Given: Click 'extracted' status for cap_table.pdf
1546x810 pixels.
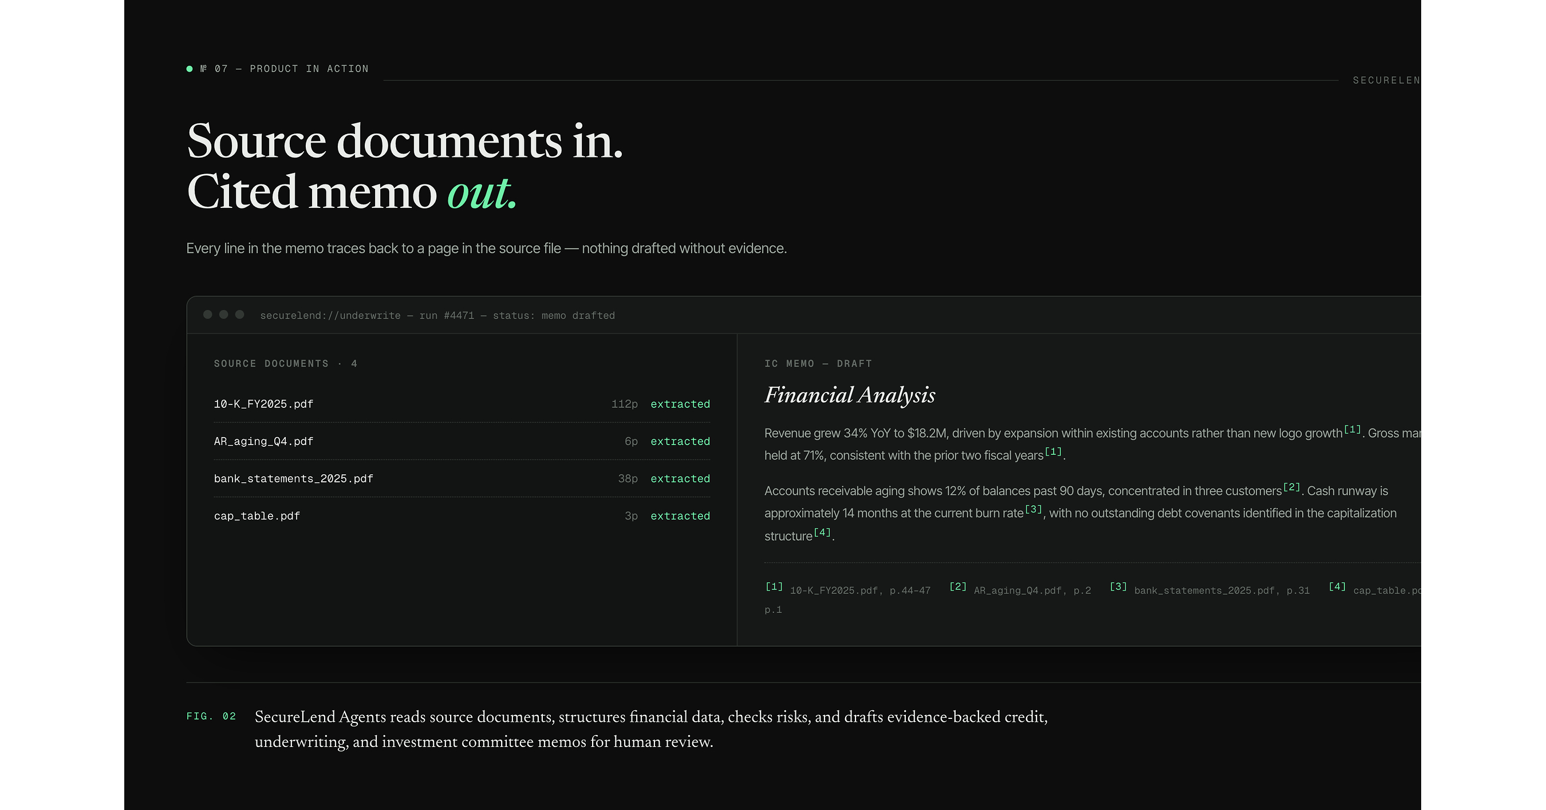Looking at the screenshot, I should click(680, 516).
